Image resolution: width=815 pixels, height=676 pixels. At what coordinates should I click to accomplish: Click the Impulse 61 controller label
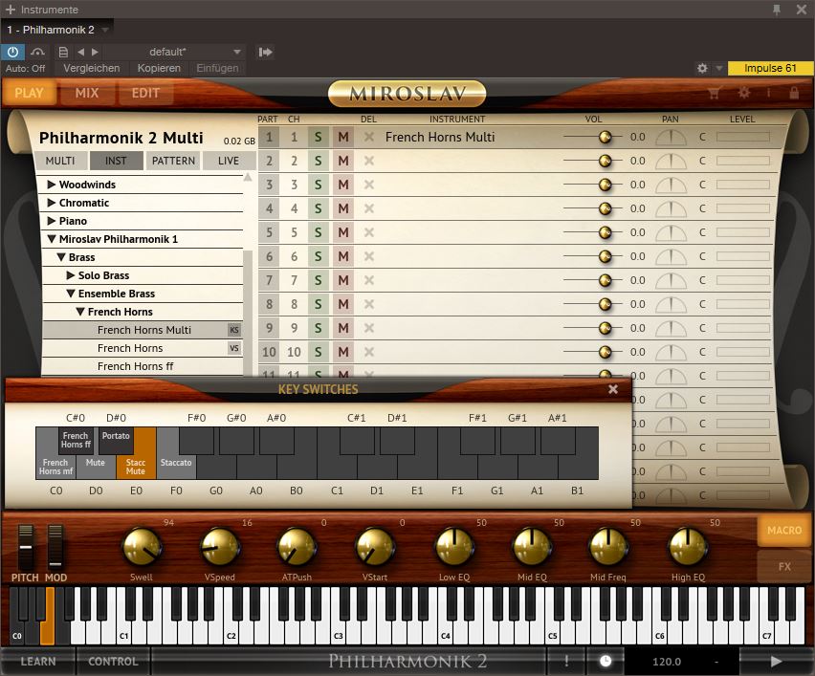(770, 68)
